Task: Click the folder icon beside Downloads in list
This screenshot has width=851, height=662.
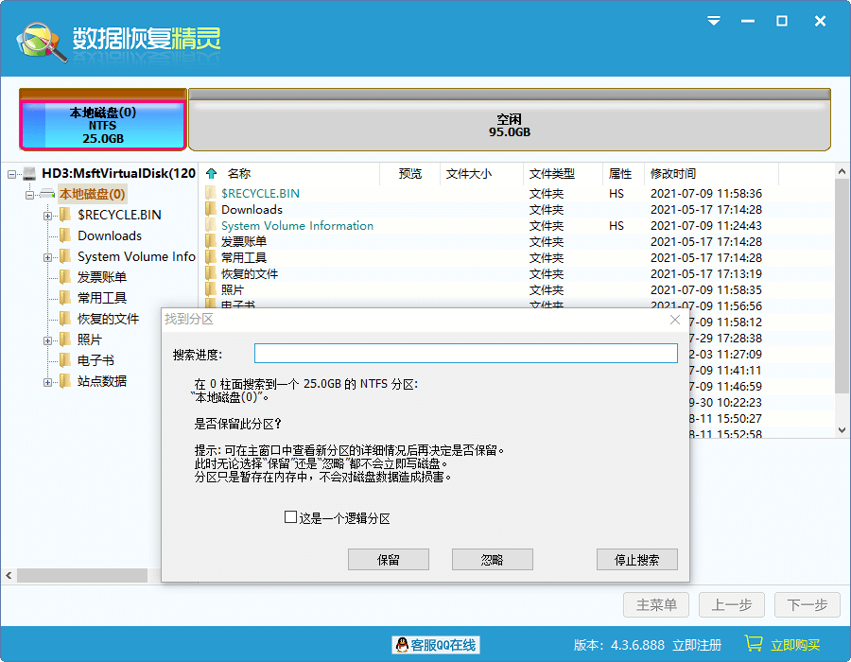Action: (x=212, y=209)
